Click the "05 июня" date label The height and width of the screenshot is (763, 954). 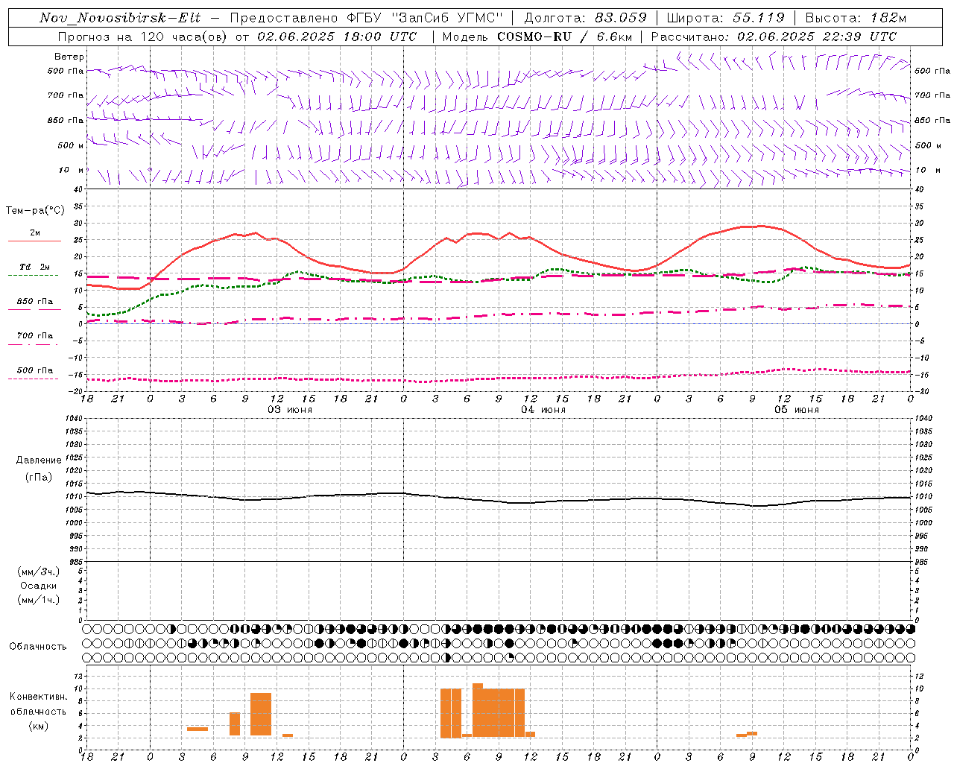tap(797, 410)
